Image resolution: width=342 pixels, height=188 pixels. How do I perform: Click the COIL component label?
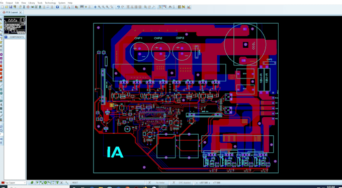(253, 46)
